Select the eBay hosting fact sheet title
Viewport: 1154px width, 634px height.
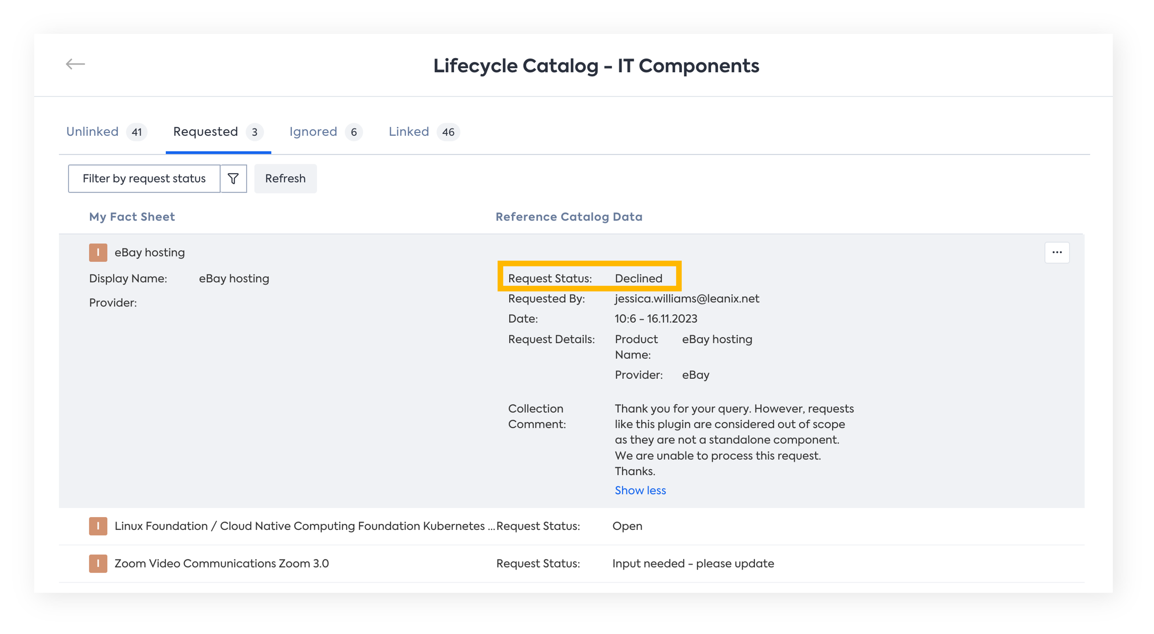[x=149, y=252]
